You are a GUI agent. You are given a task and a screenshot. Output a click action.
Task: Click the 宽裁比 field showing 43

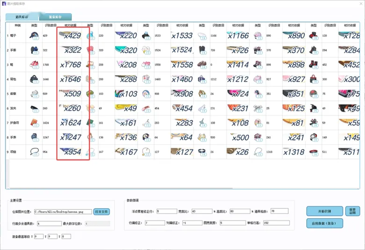point(202,211)
